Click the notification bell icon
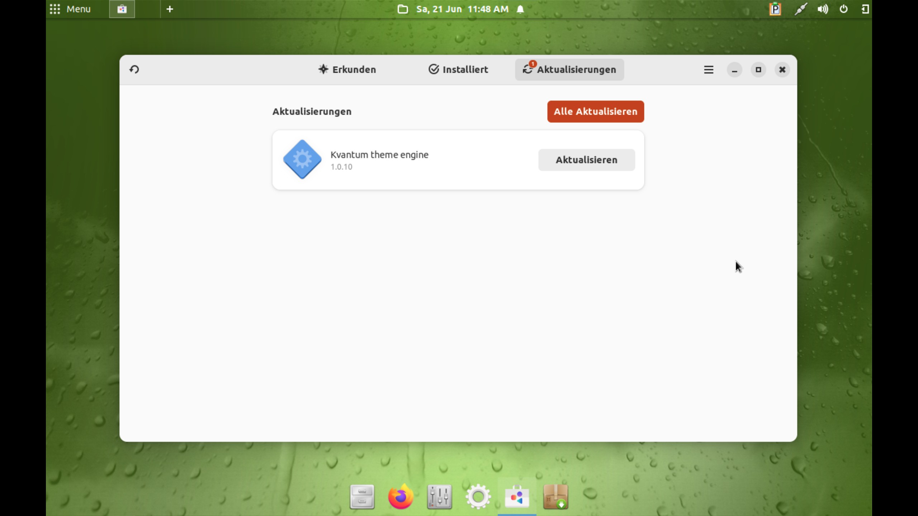 click(520, 9)
